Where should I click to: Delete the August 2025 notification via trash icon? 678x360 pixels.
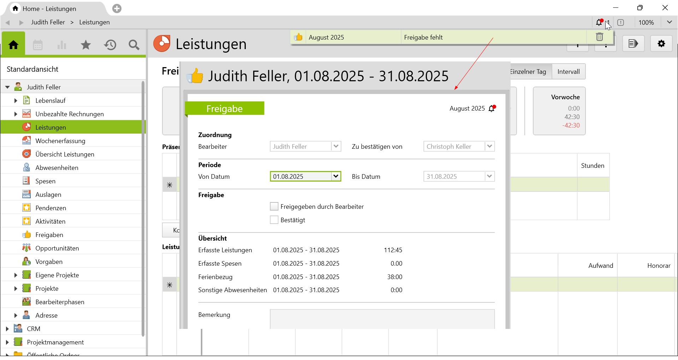[599, 37]
